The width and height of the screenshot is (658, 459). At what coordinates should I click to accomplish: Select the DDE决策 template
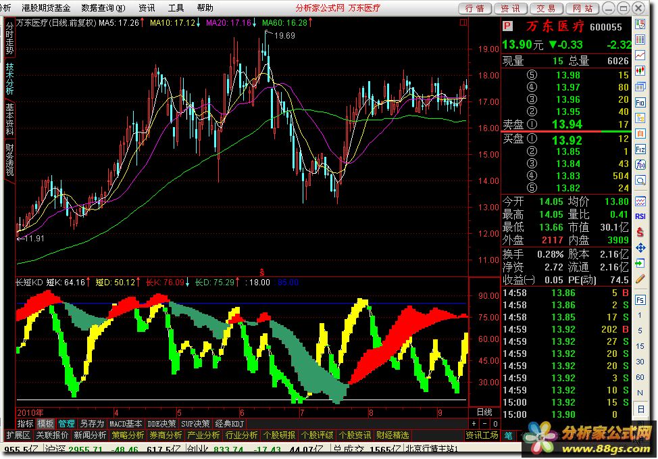161,424
